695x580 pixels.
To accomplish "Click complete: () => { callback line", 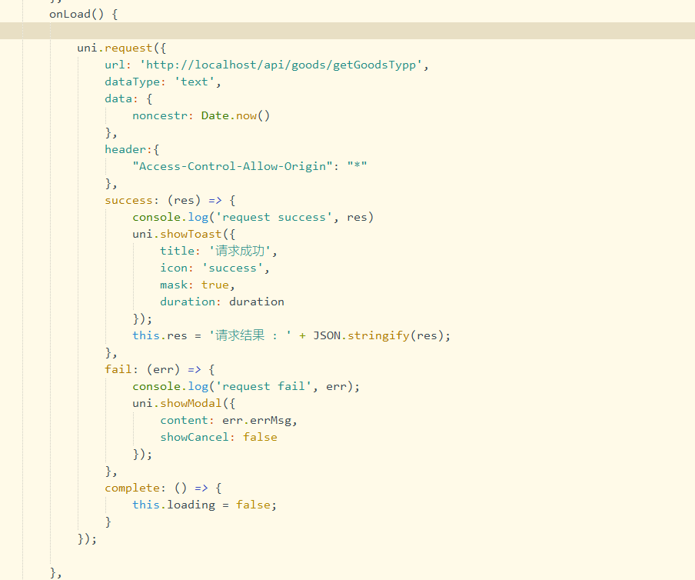I will [x=163, y=488].
